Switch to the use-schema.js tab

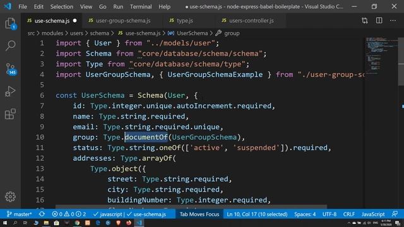[52, 21]
